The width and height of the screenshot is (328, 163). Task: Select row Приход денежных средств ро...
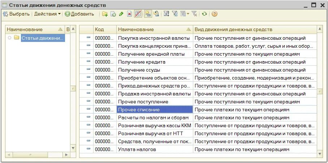coord(198,86)
